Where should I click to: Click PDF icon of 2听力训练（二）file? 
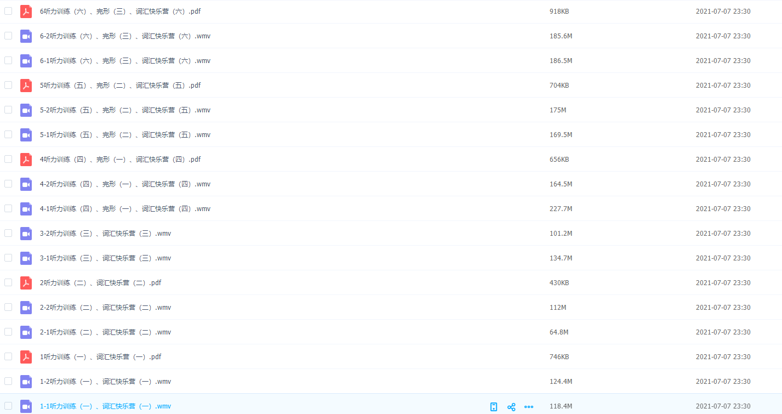tap(26, 283)
